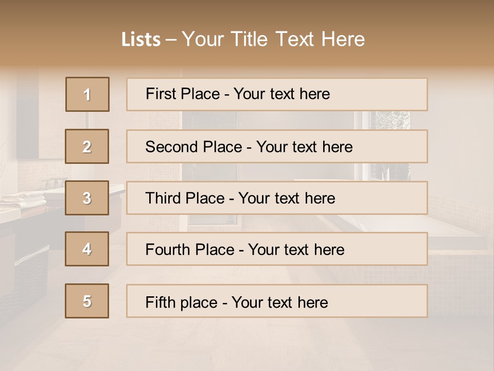Select the number 2 box

coord(87,146)
